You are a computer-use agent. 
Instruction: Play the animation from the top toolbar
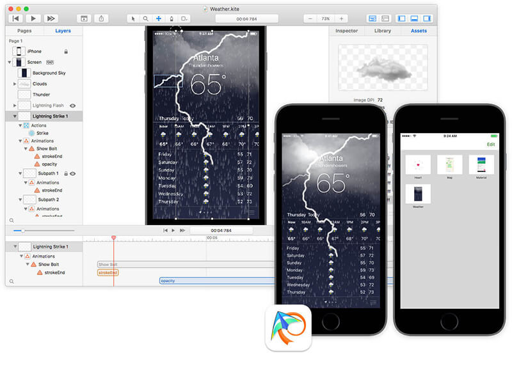(x=33, y=19)
